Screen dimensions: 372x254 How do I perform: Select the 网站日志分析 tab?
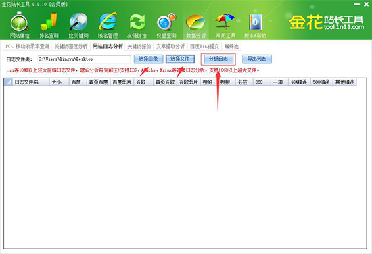tap(108, 46)
